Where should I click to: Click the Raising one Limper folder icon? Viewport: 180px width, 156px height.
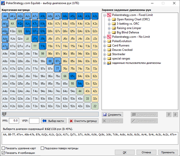[x=114, y=28]
